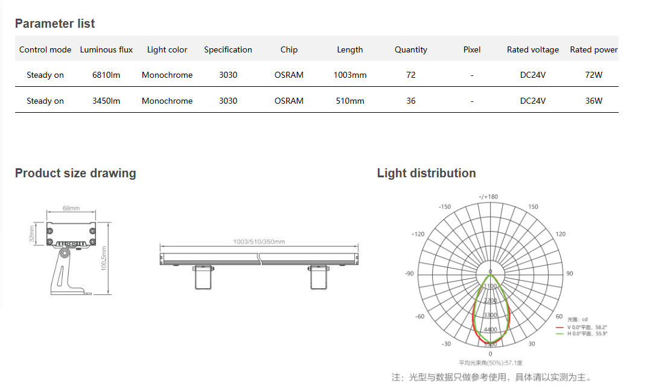653x392 pixels.
Task: Click the Light distribution heading
Action: click(x=426, y=173)
